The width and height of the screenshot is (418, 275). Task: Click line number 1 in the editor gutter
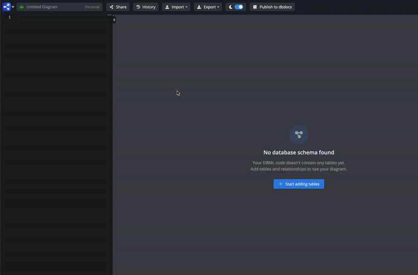(9, 18)
